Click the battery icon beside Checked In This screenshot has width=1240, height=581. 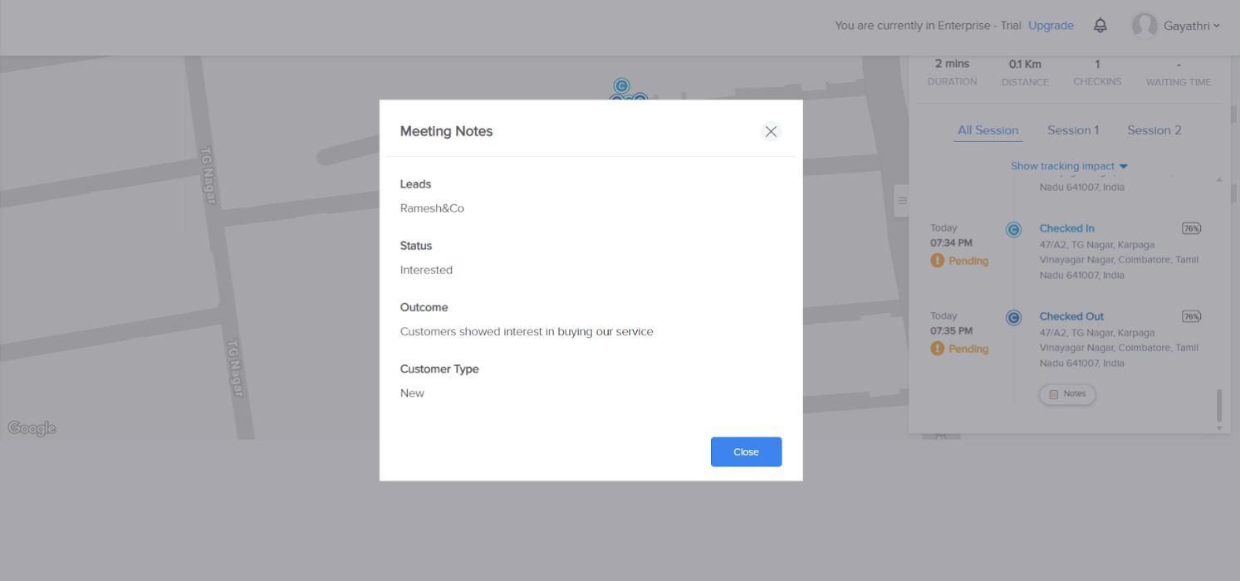(1191, 228)
